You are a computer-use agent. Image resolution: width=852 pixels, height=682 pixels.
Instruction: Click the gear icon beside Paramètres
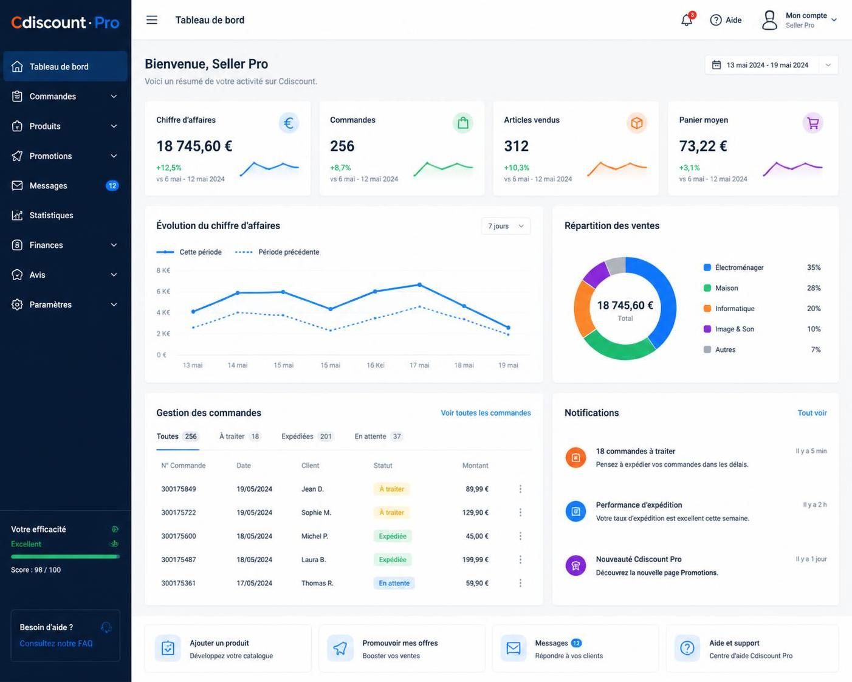pyautogui.click(x=17, y=305)
